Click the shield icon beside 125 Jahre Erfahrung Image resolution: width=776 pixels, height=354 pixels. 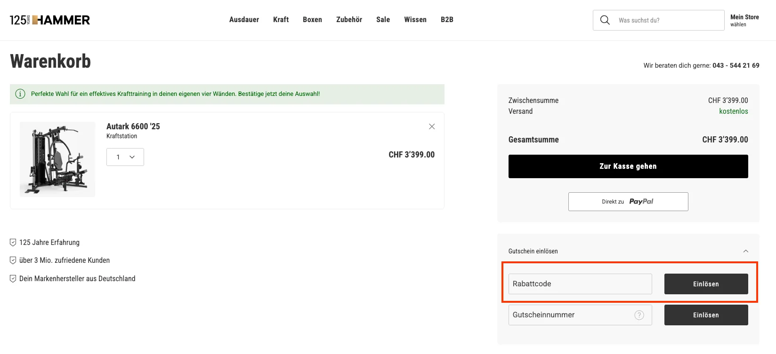tap(13, 243)
